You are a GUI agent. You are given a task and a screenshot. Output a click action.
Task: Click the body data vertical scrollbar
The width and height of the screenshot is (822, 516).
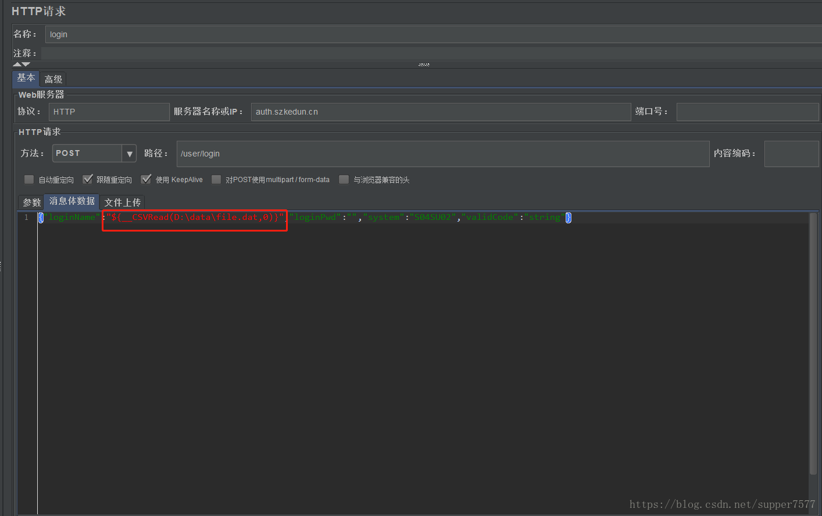coord(813,343)
